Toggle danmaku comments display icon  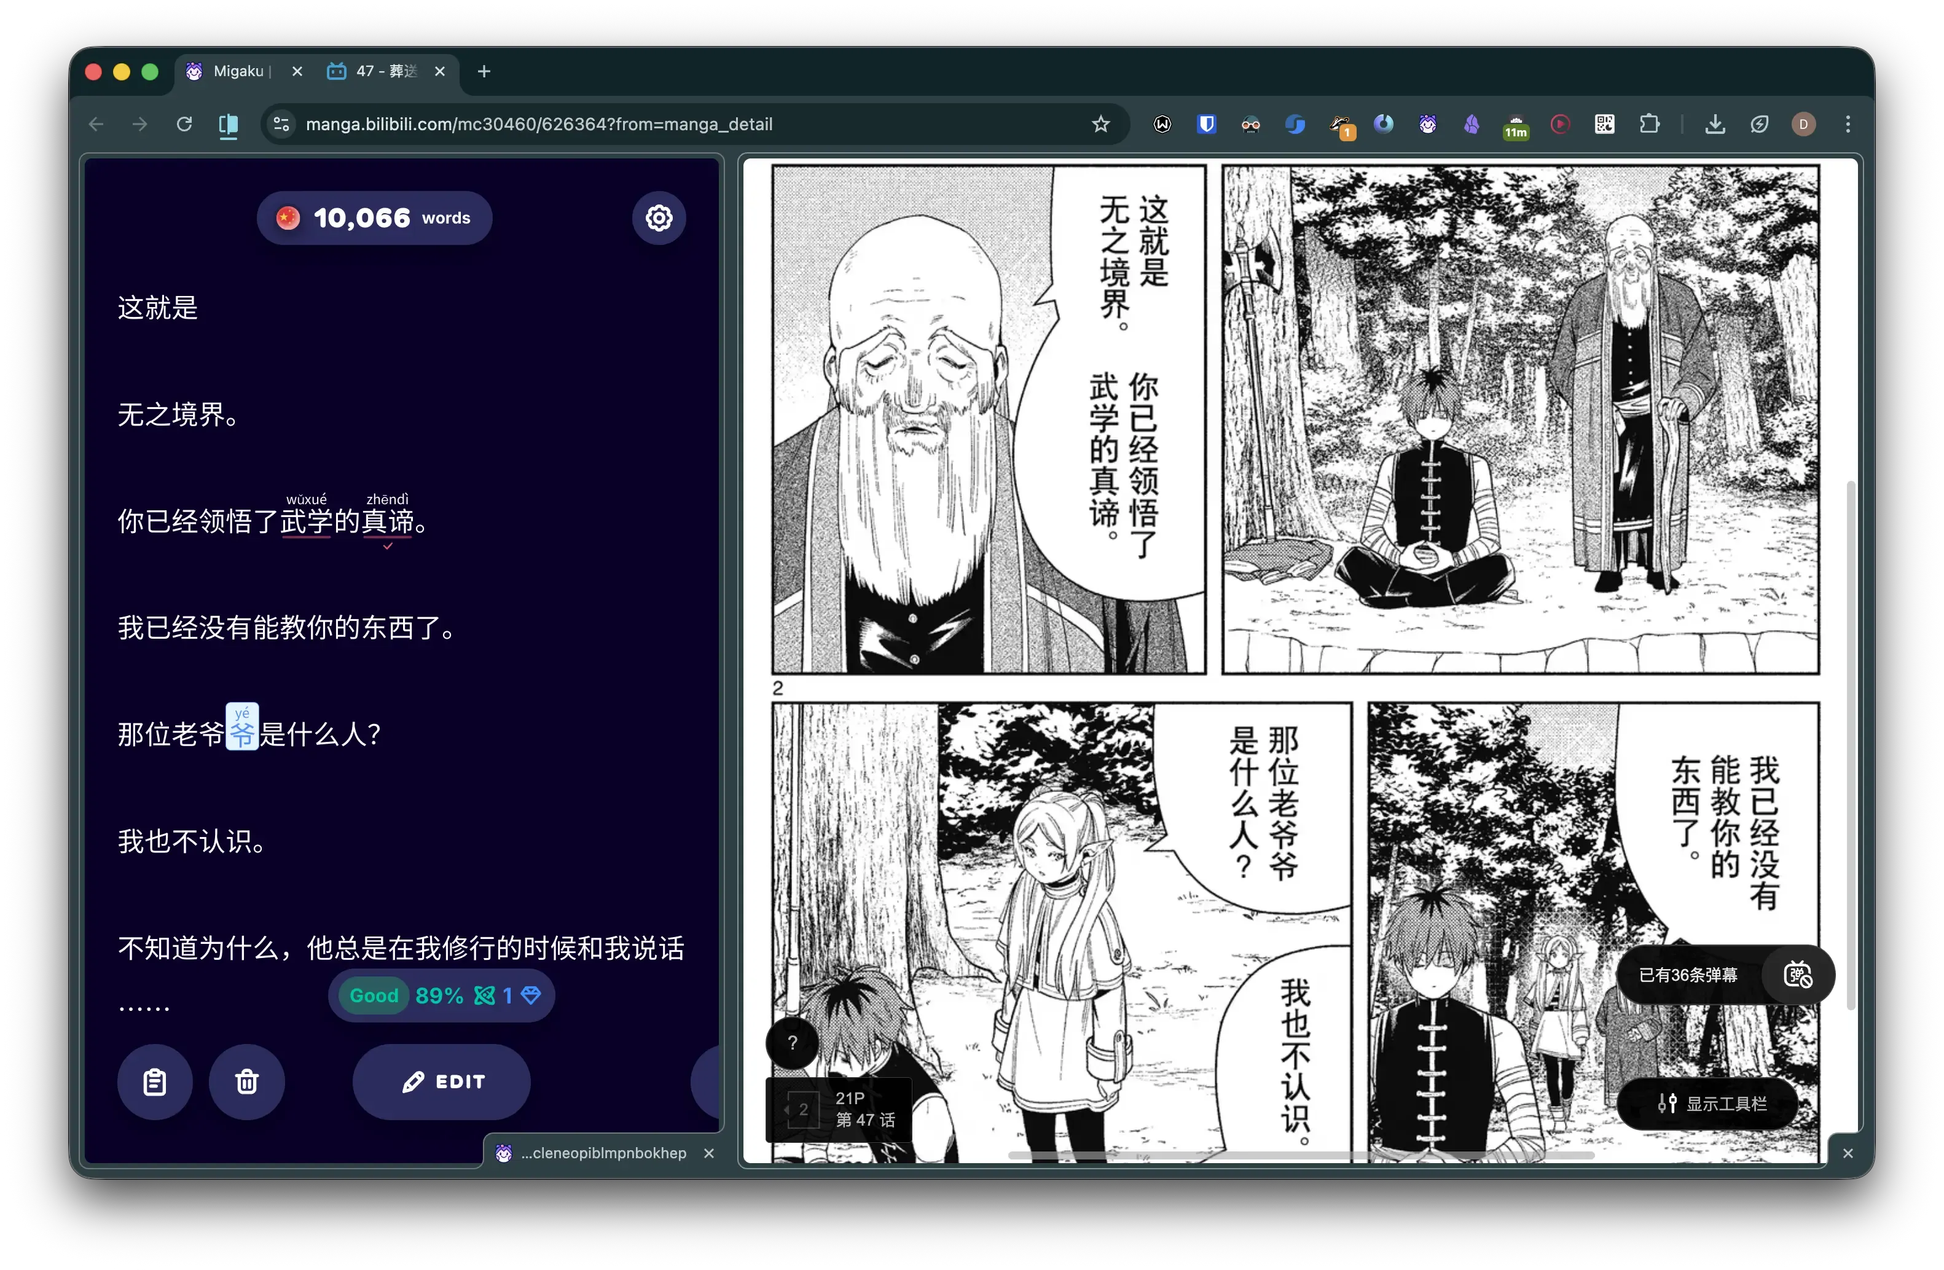1797,975
